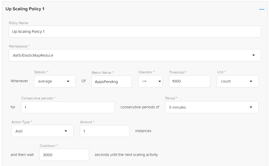Focus the Policy Name text field

coord(135,32)
